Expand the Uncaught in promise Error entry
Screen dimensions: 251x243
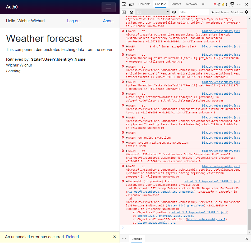tap(127, 182)
